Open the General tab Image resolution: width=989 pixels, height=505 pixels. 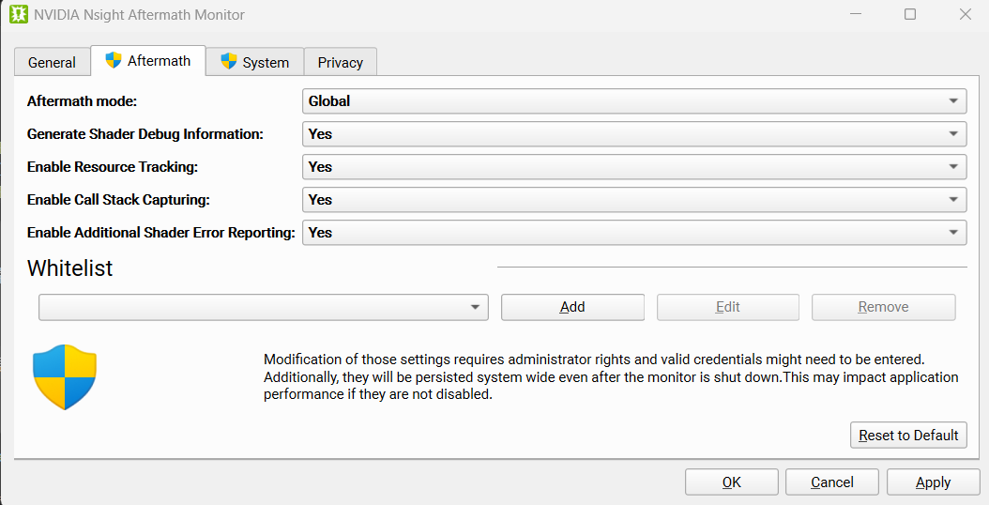tap(52, 63)
